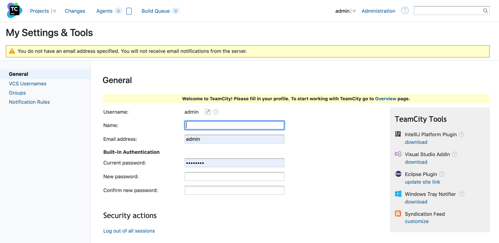499x243 pixels.
Task: Open the Build Queue page
Action: tap(155, 11)
